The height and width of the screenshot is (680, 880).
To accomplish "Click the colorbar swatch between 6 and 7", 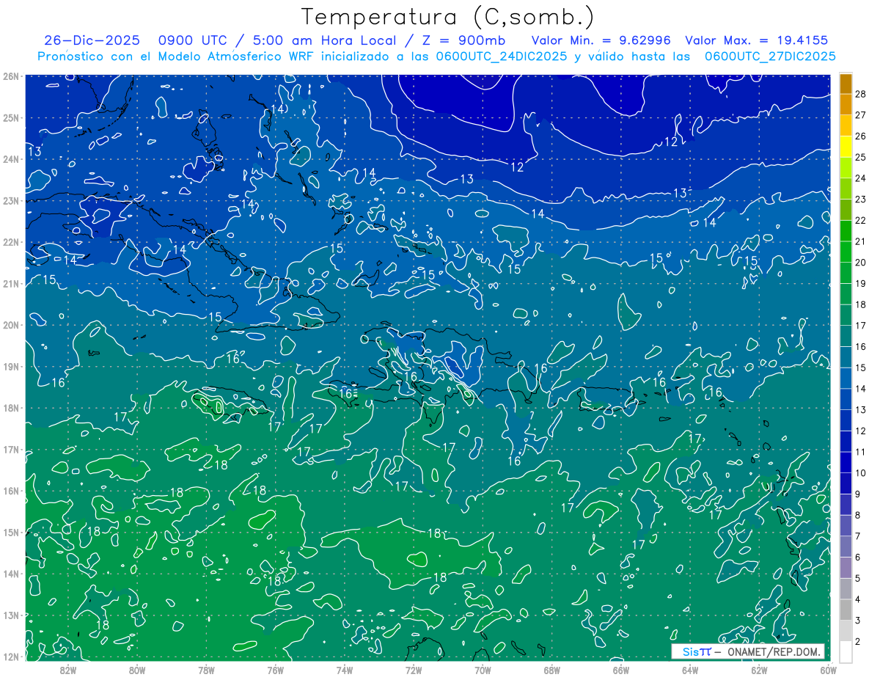I will tap(846, 546).
